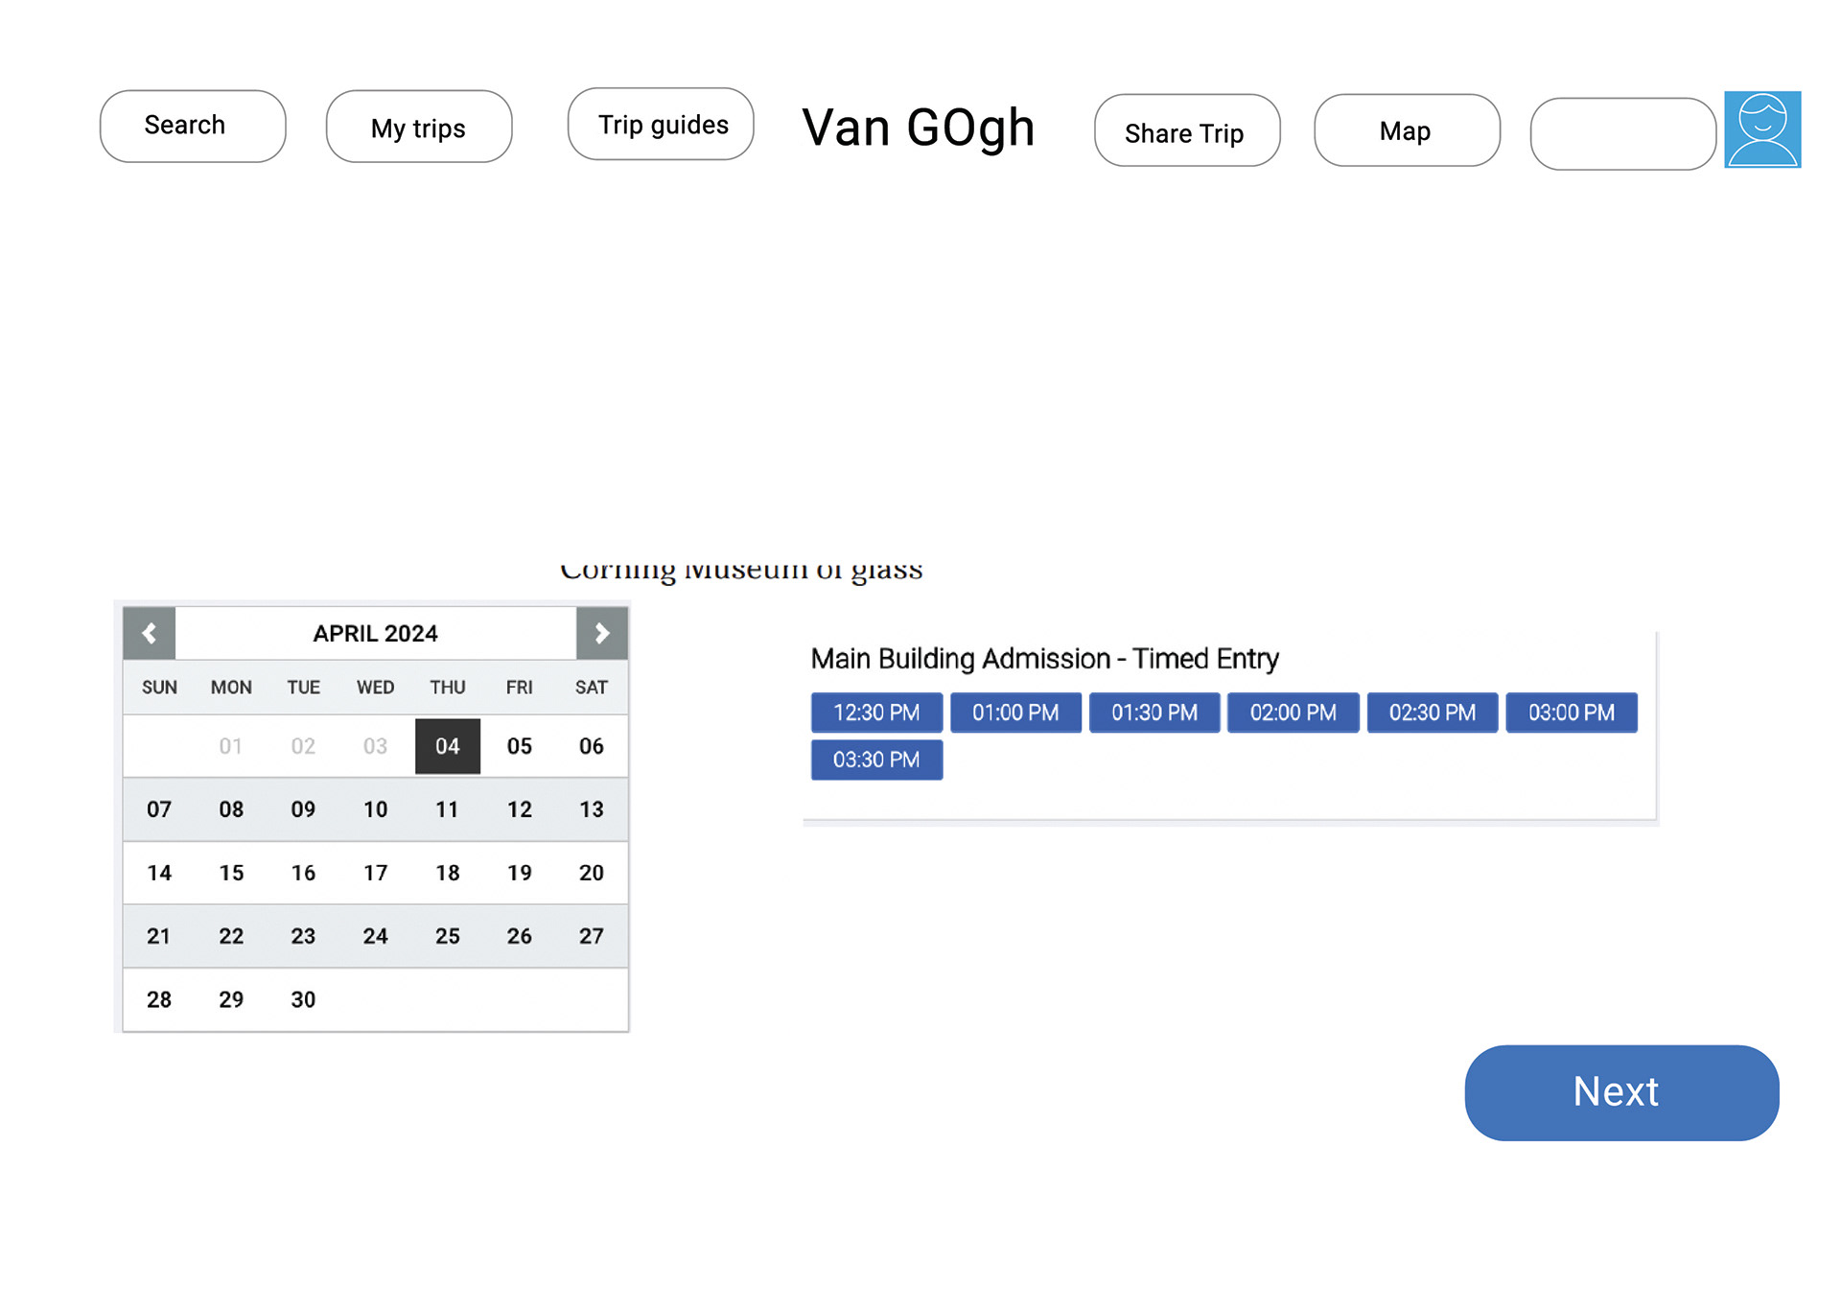The width and height of the screenshot is (1841, 1310).
Task: Select date 29 in the calendar
Action: (x=231, y=999)
